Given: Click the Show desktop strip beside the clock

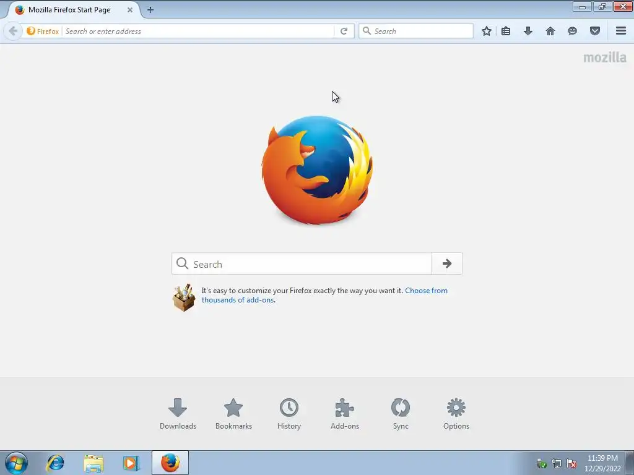Looking at the screenshot, I should coord(630,463).
